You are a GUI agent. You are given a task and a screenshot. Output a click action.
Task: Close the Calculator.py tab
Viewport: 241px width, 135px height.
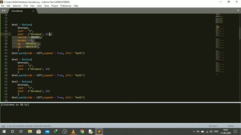(33, 11)
